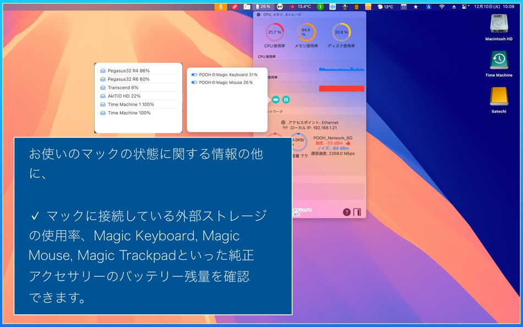Select the Time Machine 1 100% row

[138, 105]
